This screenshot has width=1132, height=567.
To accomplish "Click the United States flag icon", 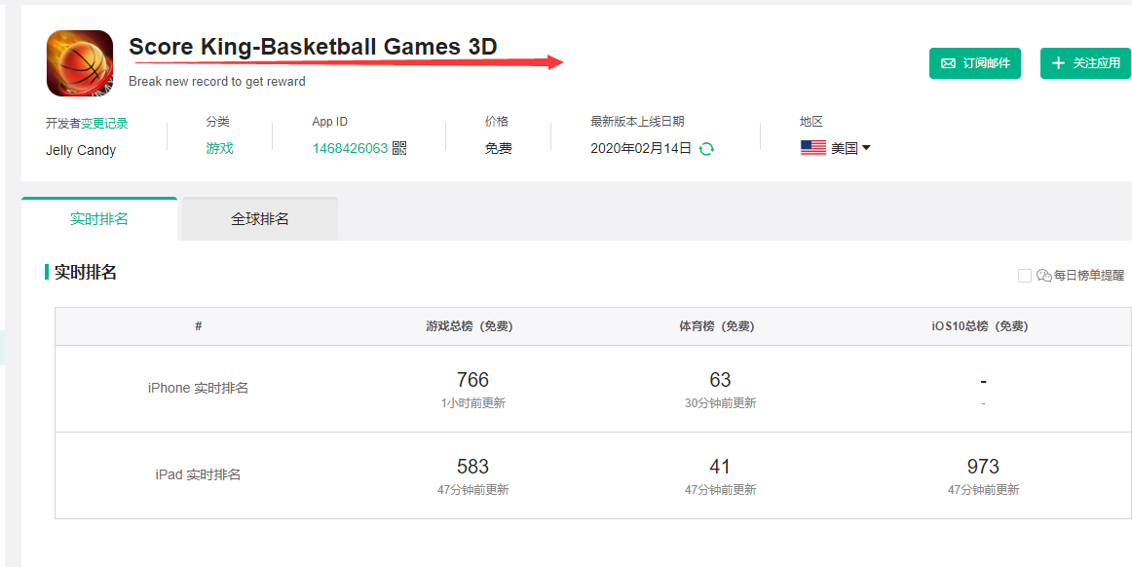I will point(813,148).
